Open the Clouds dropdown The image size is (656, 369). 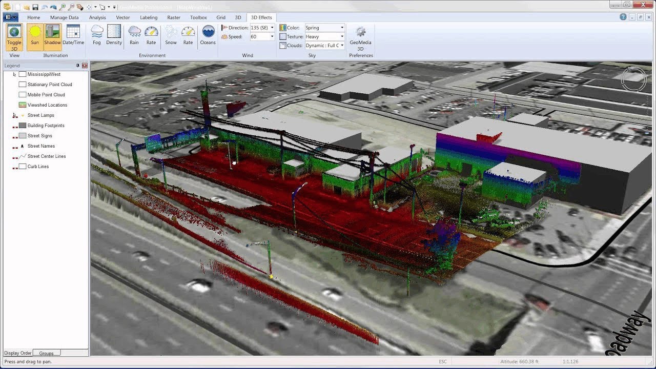tap(342, 46)
